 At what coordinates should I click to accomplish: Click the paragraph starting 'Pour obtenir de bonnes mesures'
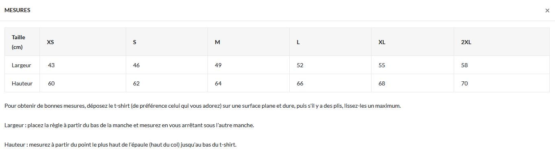[203, 106]
